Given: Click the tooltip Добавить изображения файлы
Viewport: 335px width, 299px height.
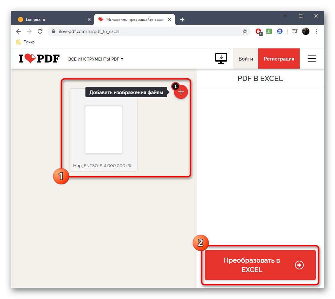Looking at the screenshot, I should [x=126, y=92].
